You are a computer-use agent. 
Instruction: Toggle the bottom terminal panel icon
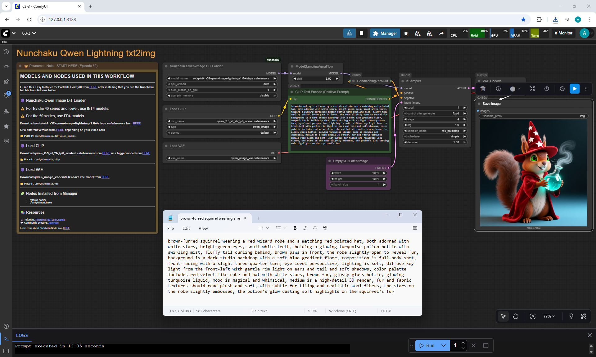tap(6, 338)
